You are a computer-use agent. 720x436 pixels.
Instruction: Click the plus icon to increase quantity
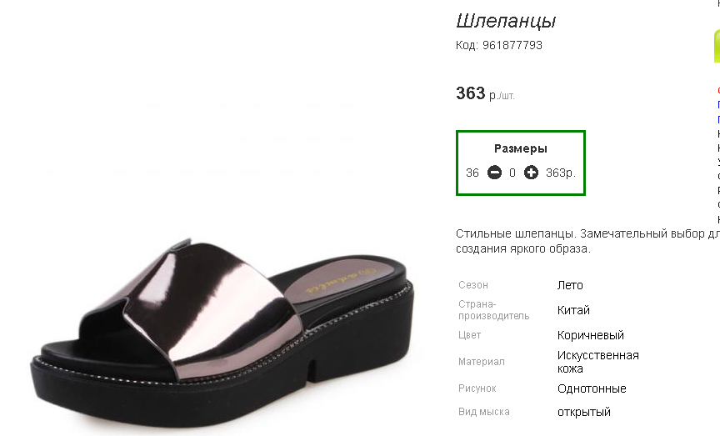[531, 173]
